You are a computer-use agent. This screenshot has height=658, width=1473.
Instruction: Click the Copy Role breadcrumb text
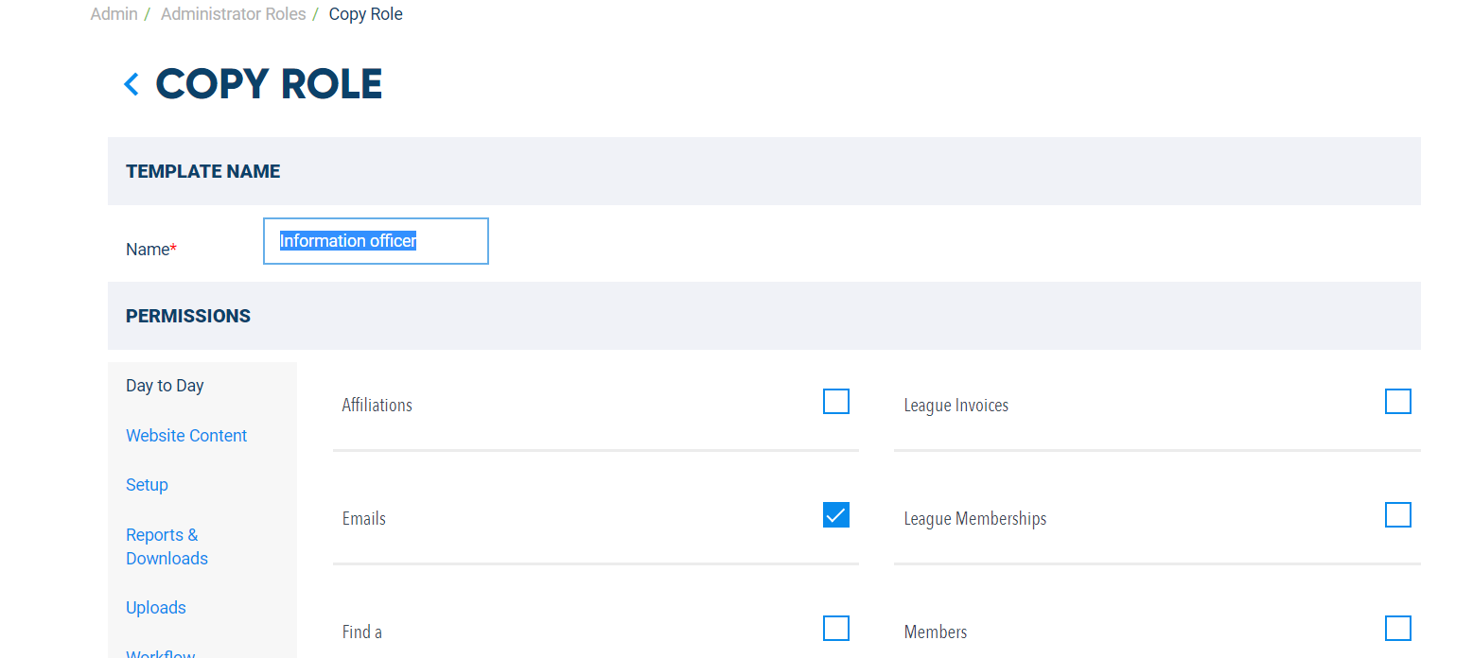(366, 14)
